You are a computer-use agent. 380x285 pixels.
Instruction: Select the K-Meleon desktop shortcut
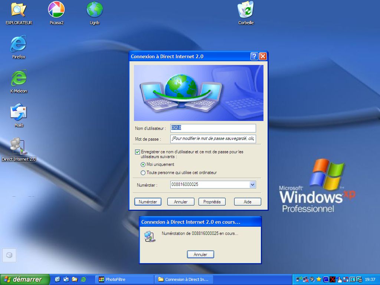(19, 81)
